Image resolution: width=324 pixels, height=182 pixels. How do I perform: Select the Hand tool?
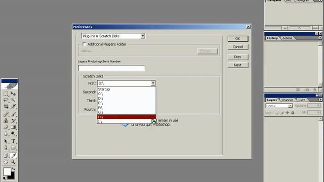click(x=6, y=162)
